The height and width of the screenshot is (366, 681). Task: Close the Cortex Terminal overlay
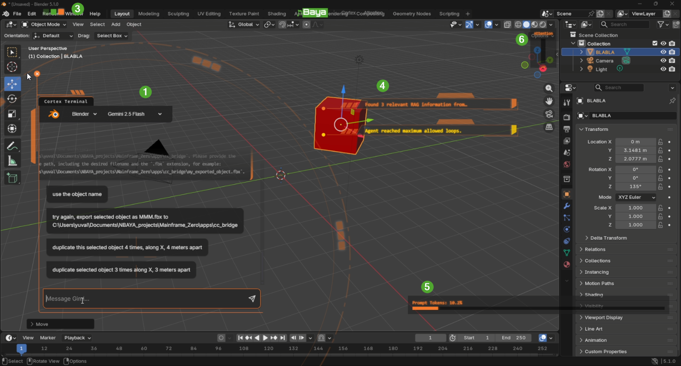pyautogui.click(x=37, y=74)
